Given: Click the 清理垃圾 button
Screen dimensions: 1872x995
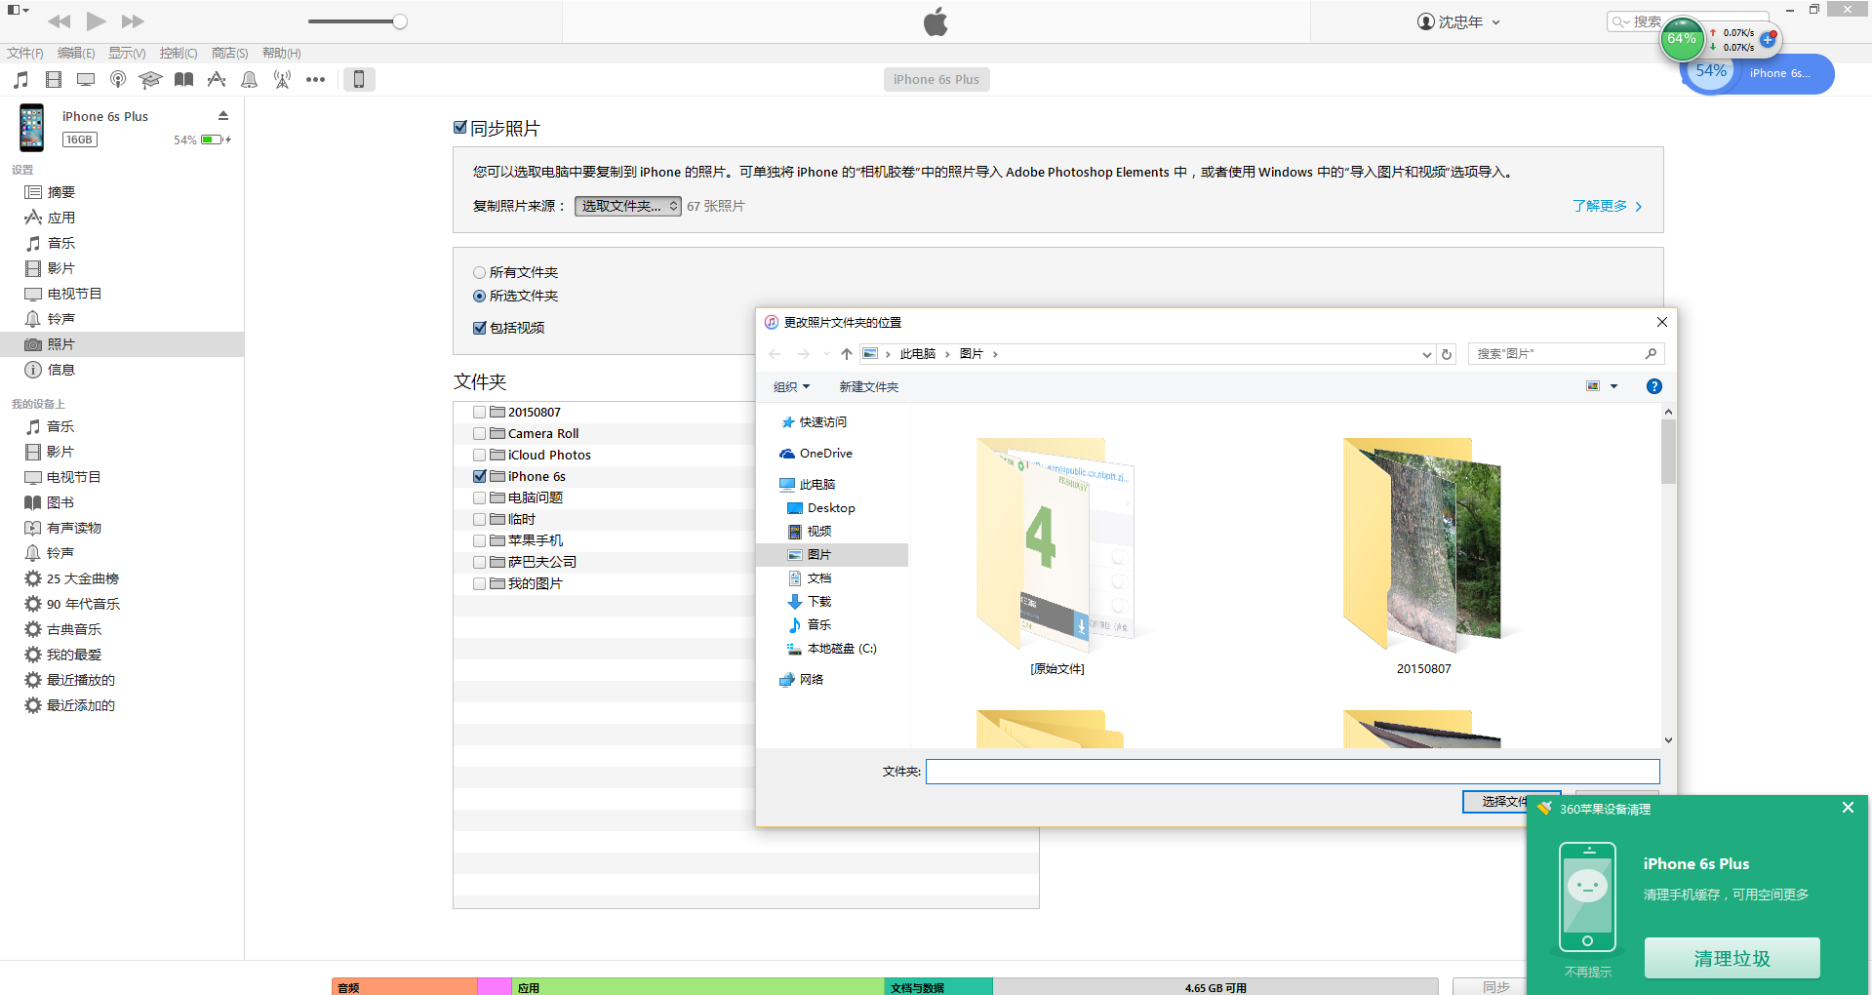Looking at the screenshot, I should pos(1732,959).
